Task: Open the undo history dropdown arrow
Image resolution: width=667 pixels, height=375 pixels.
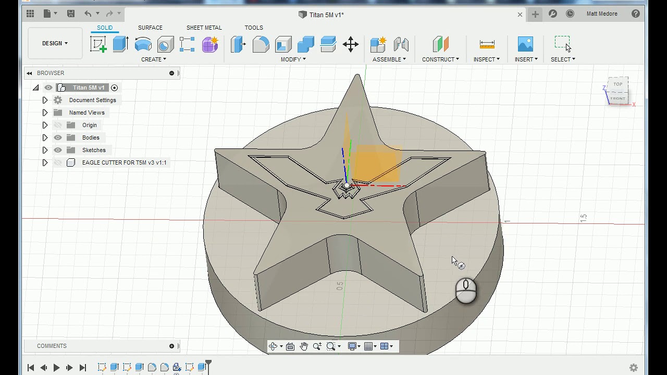Action: tap(97, 14)
